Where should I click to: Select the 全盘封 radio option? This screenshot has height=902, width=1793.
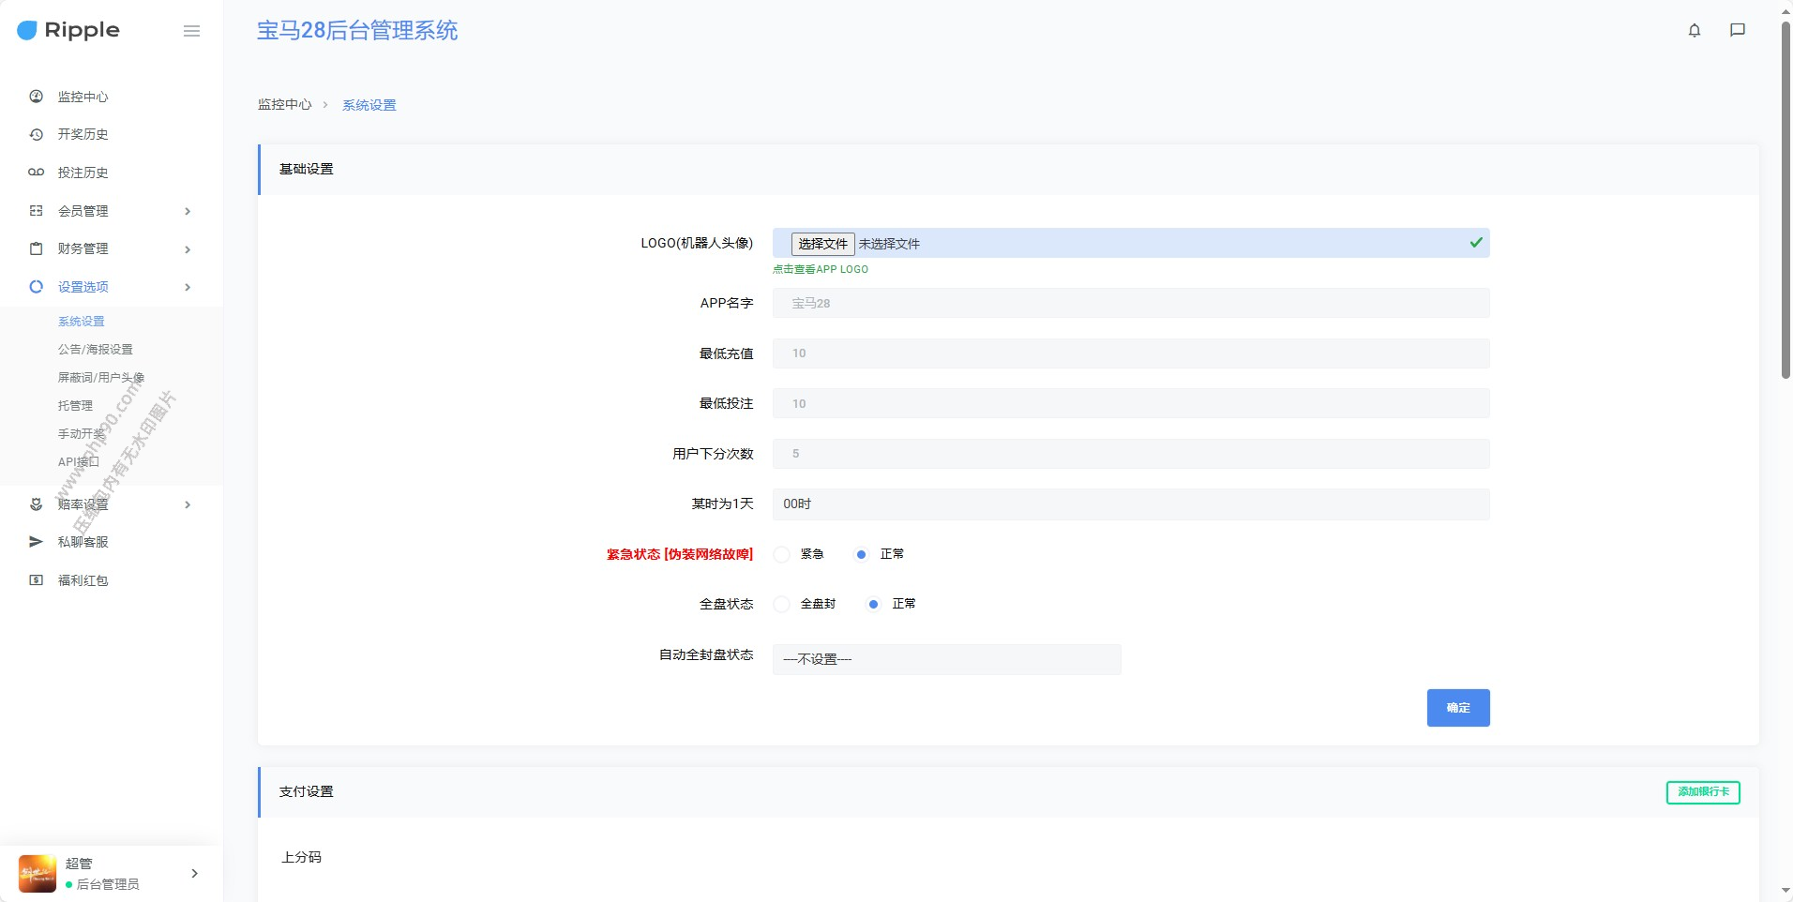[x=782, y=604]
